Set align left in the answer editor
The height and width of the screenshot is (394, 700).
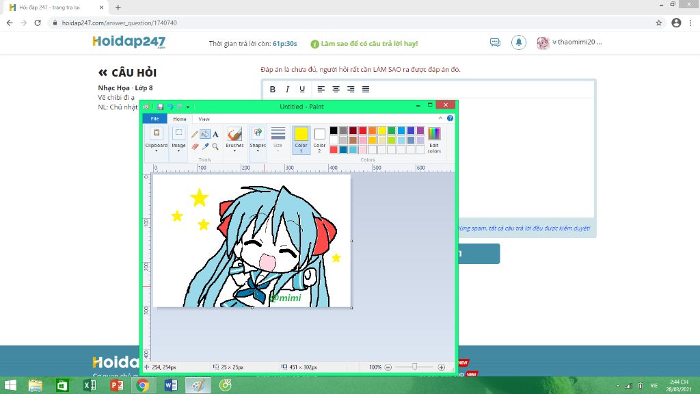(x=321, y=90)
